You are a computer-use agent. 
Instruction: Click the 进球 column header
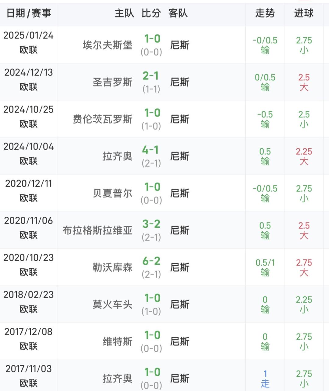tap(304, 13)
